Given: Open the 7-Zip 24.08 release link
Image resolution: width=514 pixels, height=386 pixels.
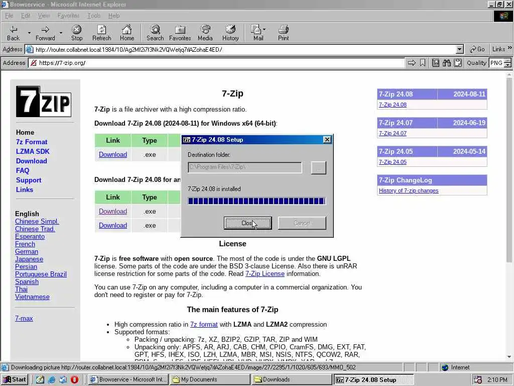Looking at the screenshot, I should [393, 105].
